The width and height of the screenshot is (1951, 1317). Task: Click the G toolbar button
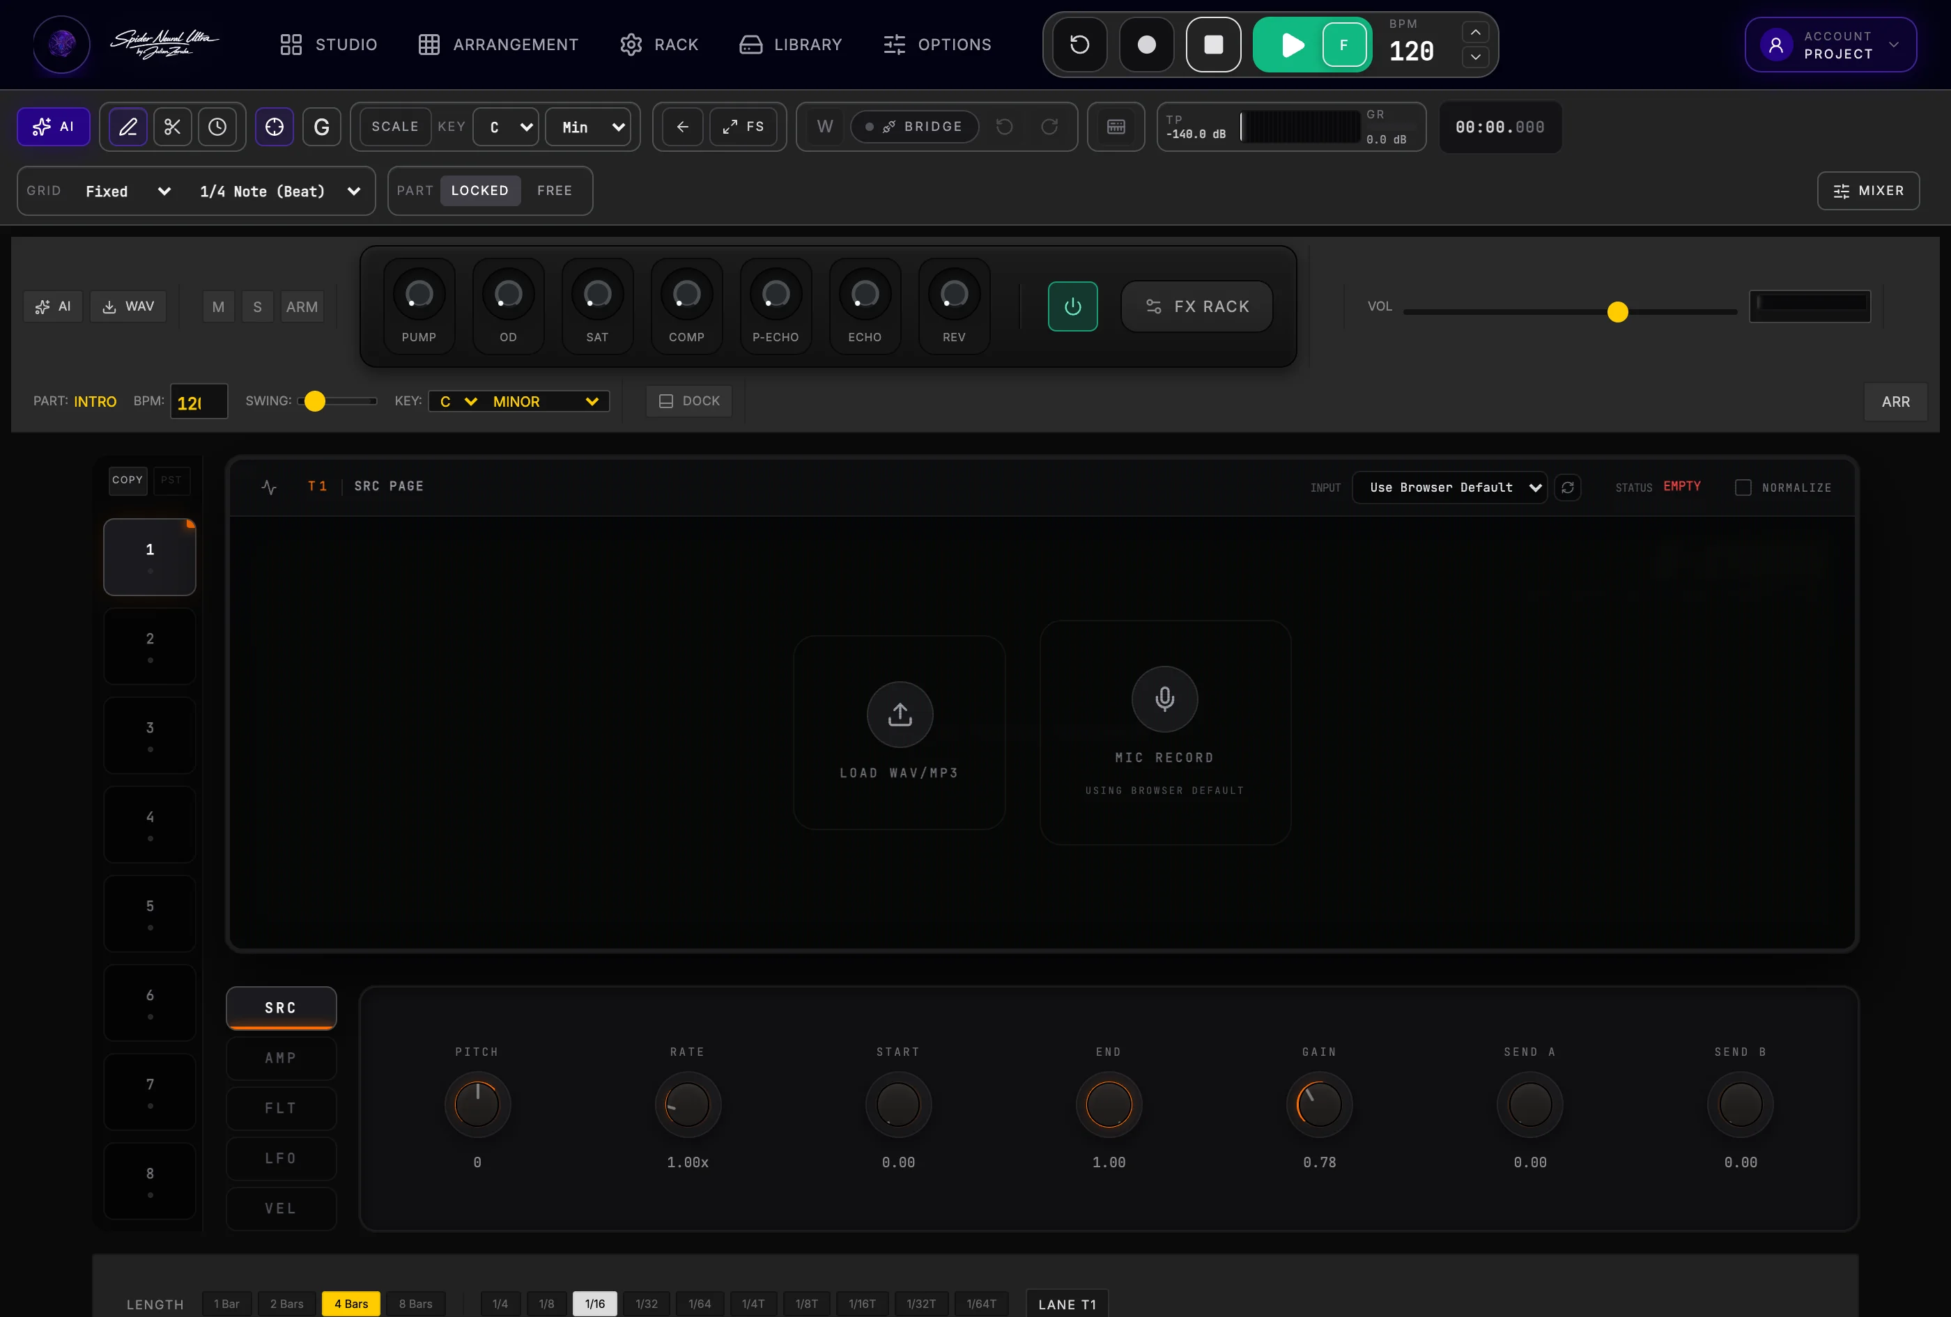pos(321,127)
